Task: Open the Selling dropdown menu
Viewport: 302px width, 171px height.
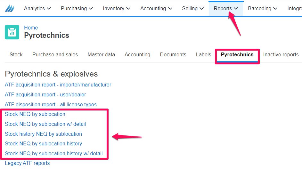Action: (x=193, y=8)
